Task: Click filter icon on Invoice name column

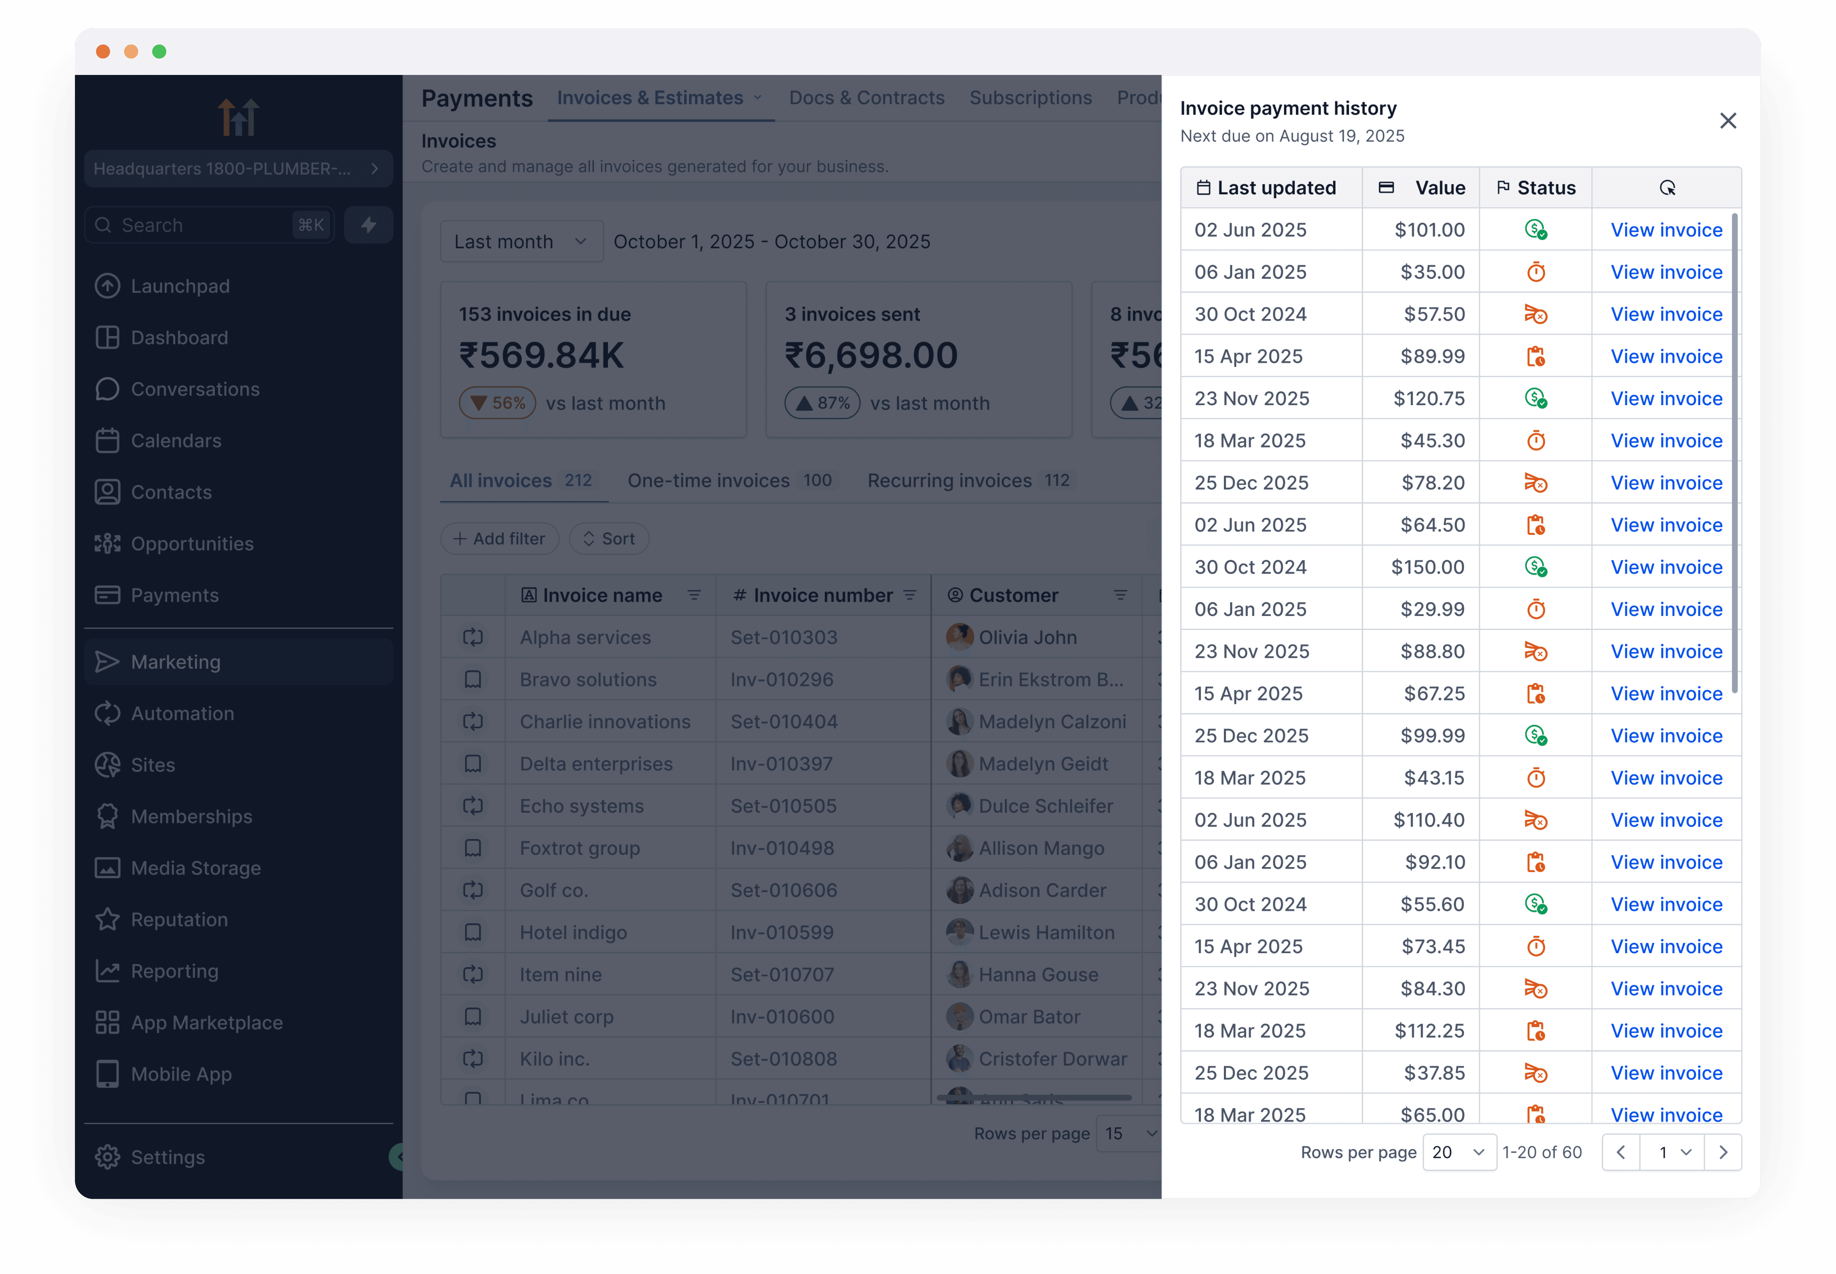Action: [x=694, y=595]
